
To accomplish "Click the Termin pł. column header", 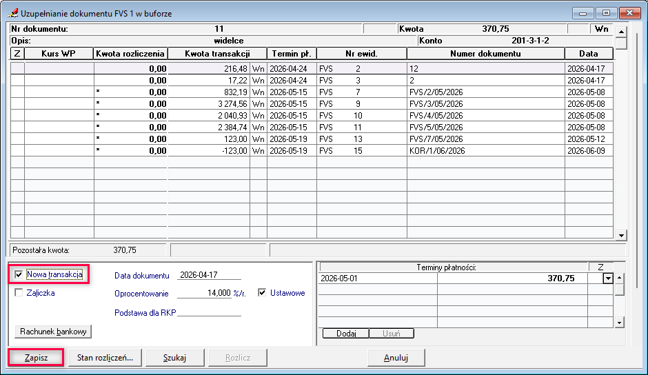I will click(292, 53).
